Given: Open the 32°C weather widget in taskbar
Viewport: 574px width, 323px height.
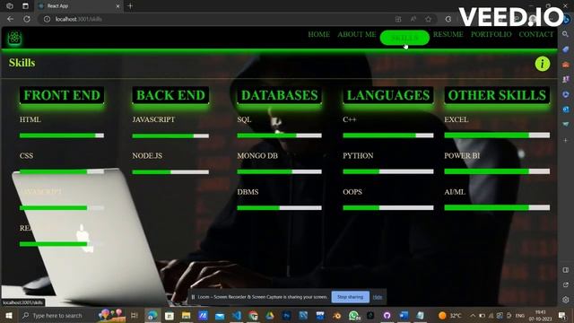Looking at the screenshot, I should [x=450, y=315].
